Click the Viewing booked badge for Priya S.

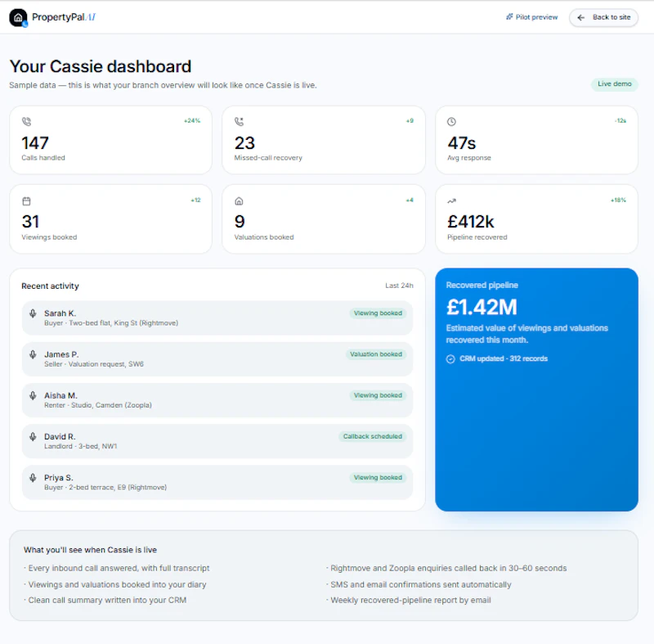coord(378,477)
